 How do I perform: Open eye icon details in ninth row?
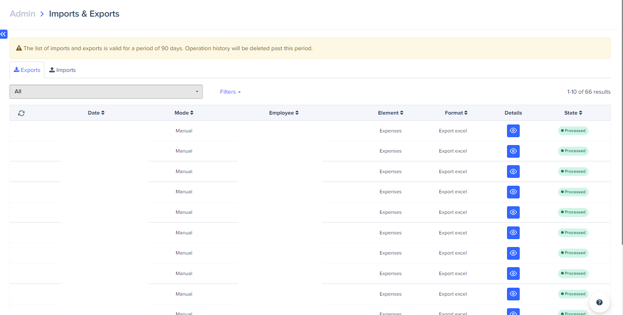pos(513,294)
